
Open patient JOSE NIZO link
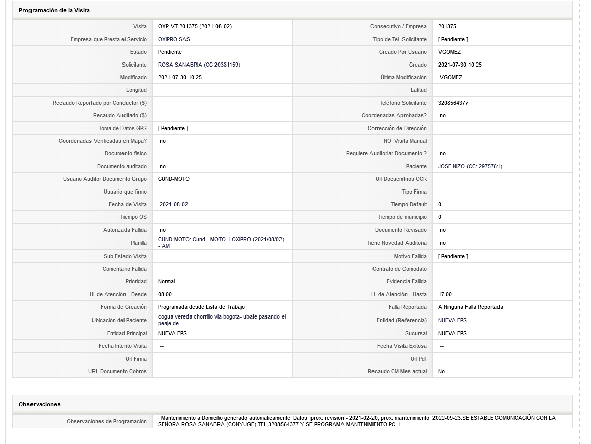point(470,166)
